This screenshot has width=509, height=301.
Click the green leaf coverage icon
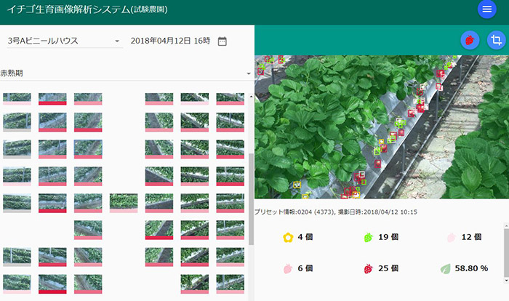[445, 268]
